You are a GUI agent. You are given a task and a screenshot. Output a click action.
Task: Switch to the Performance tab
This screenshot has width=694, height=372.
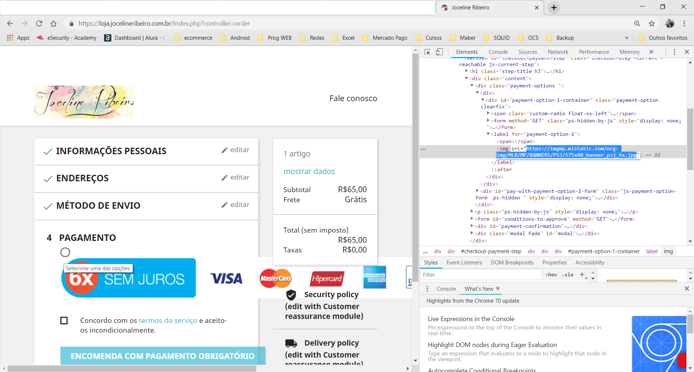coord(594,52)
